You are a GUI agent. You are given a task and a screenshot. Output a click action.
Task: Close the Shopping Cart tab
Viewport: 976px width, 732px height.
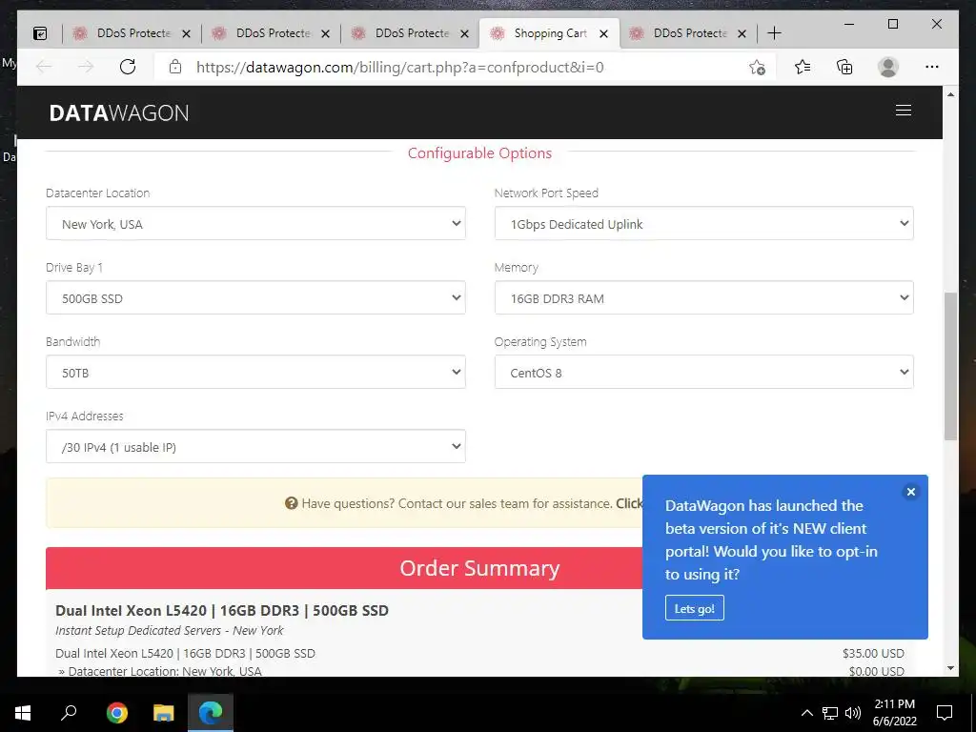[603, 34]
